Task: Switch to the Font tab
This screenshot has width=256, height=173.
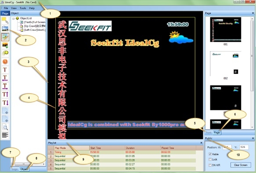Action: [x=209, y=133]
